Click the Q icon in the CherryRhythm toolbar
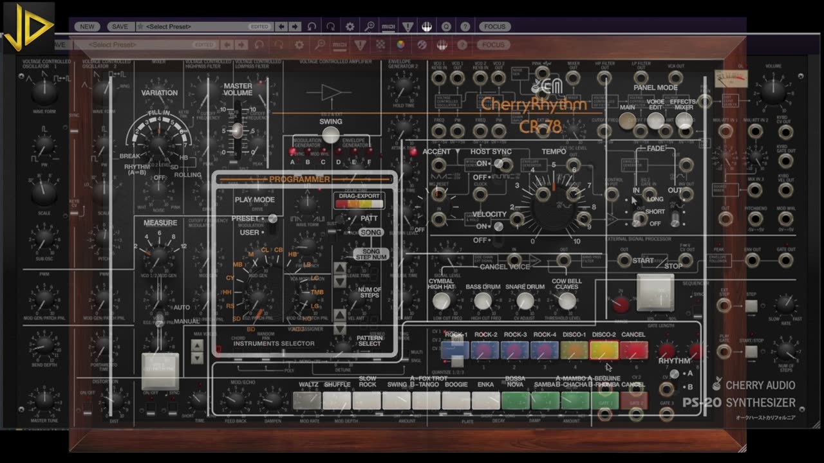Screen dimensions: 824x463 446,26
